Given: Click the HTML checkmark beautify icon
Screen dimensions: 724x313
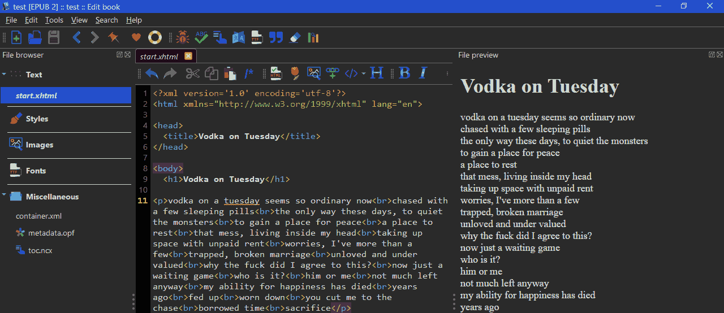Looking at the screenshot, I should (x=276, y=73).
